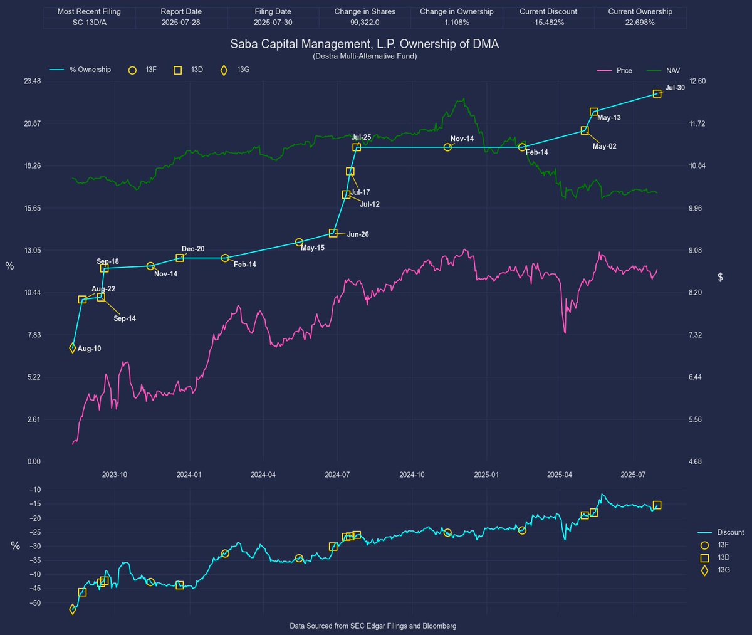
Task: Click the 'Price' legend label
Action: click(x=625, y=71)
